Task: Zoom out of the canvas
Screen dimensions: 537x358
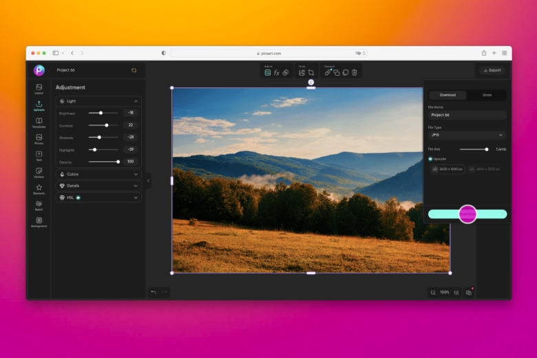Action: tap(433, 293)
